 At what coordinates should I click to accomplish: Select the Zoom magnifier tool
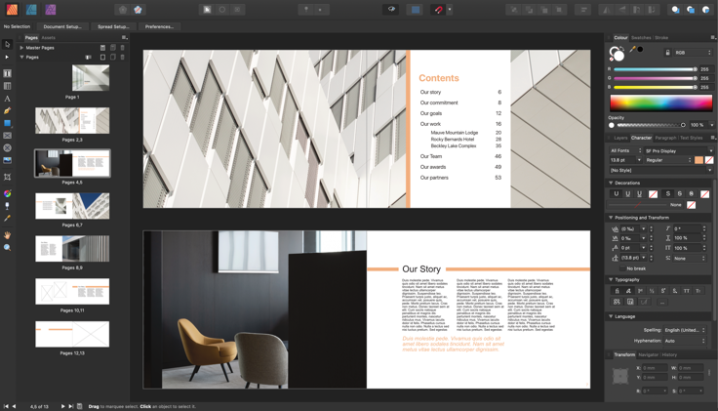tap(8, 247)
